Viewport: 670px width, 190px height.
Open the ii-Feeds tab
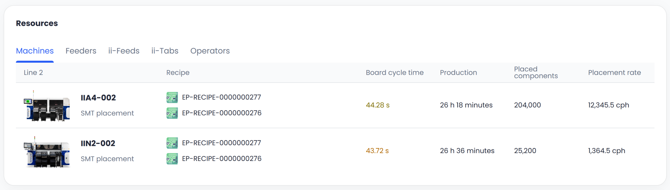pos(124,51)
